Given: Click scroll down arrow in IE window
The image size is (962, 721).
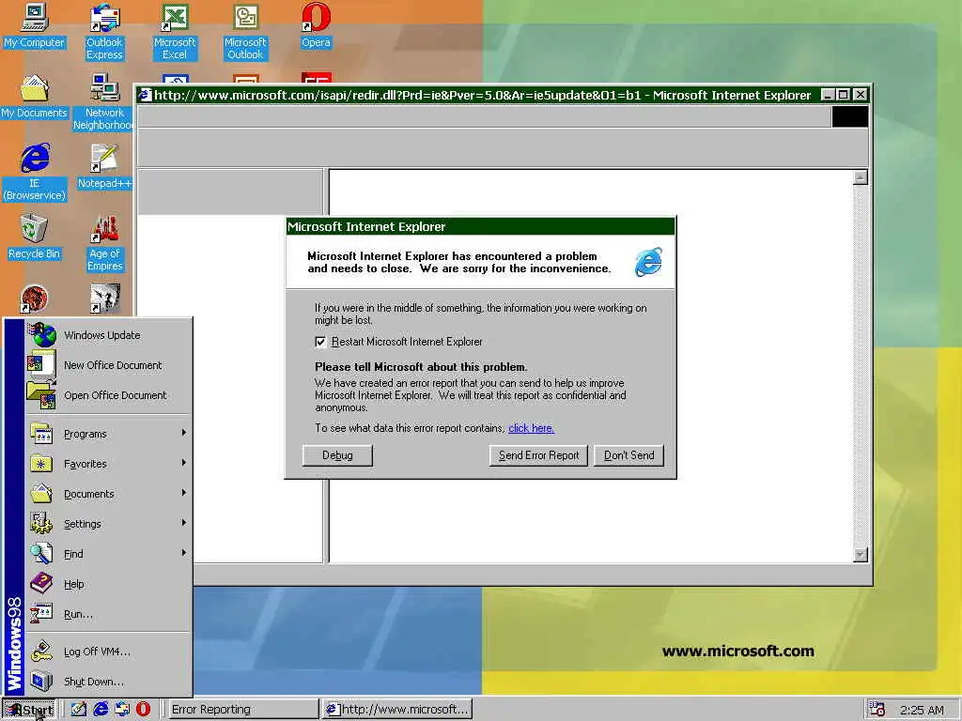Looking at the screenshot, I should tap(861, 554).
